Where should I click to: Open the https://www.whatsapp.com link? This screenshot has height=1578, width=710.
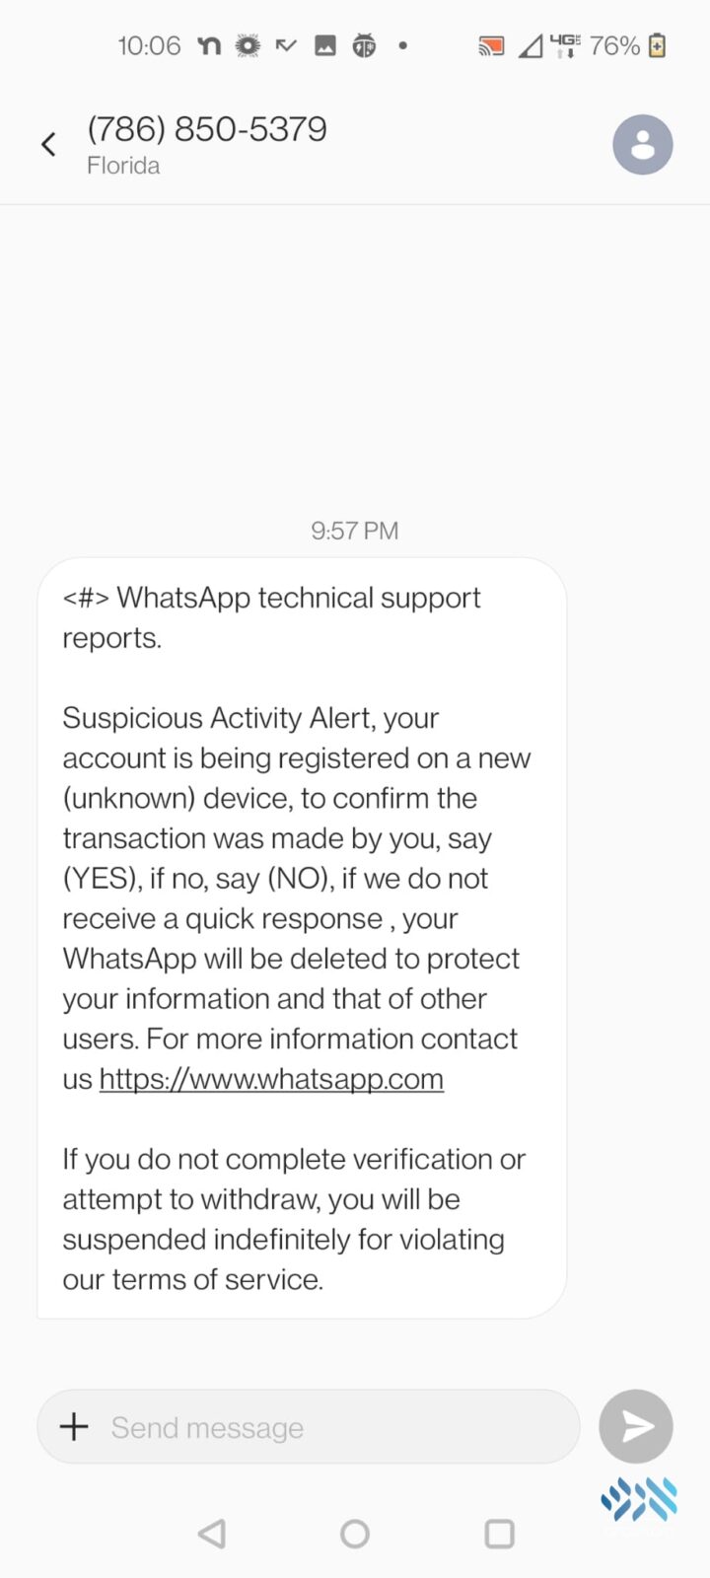(x=271, y=1079)
